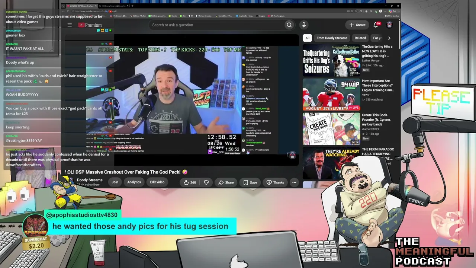476x268 pixels.
Task: Switch to the Doody Streams channel tab
Action: (113, 6)
